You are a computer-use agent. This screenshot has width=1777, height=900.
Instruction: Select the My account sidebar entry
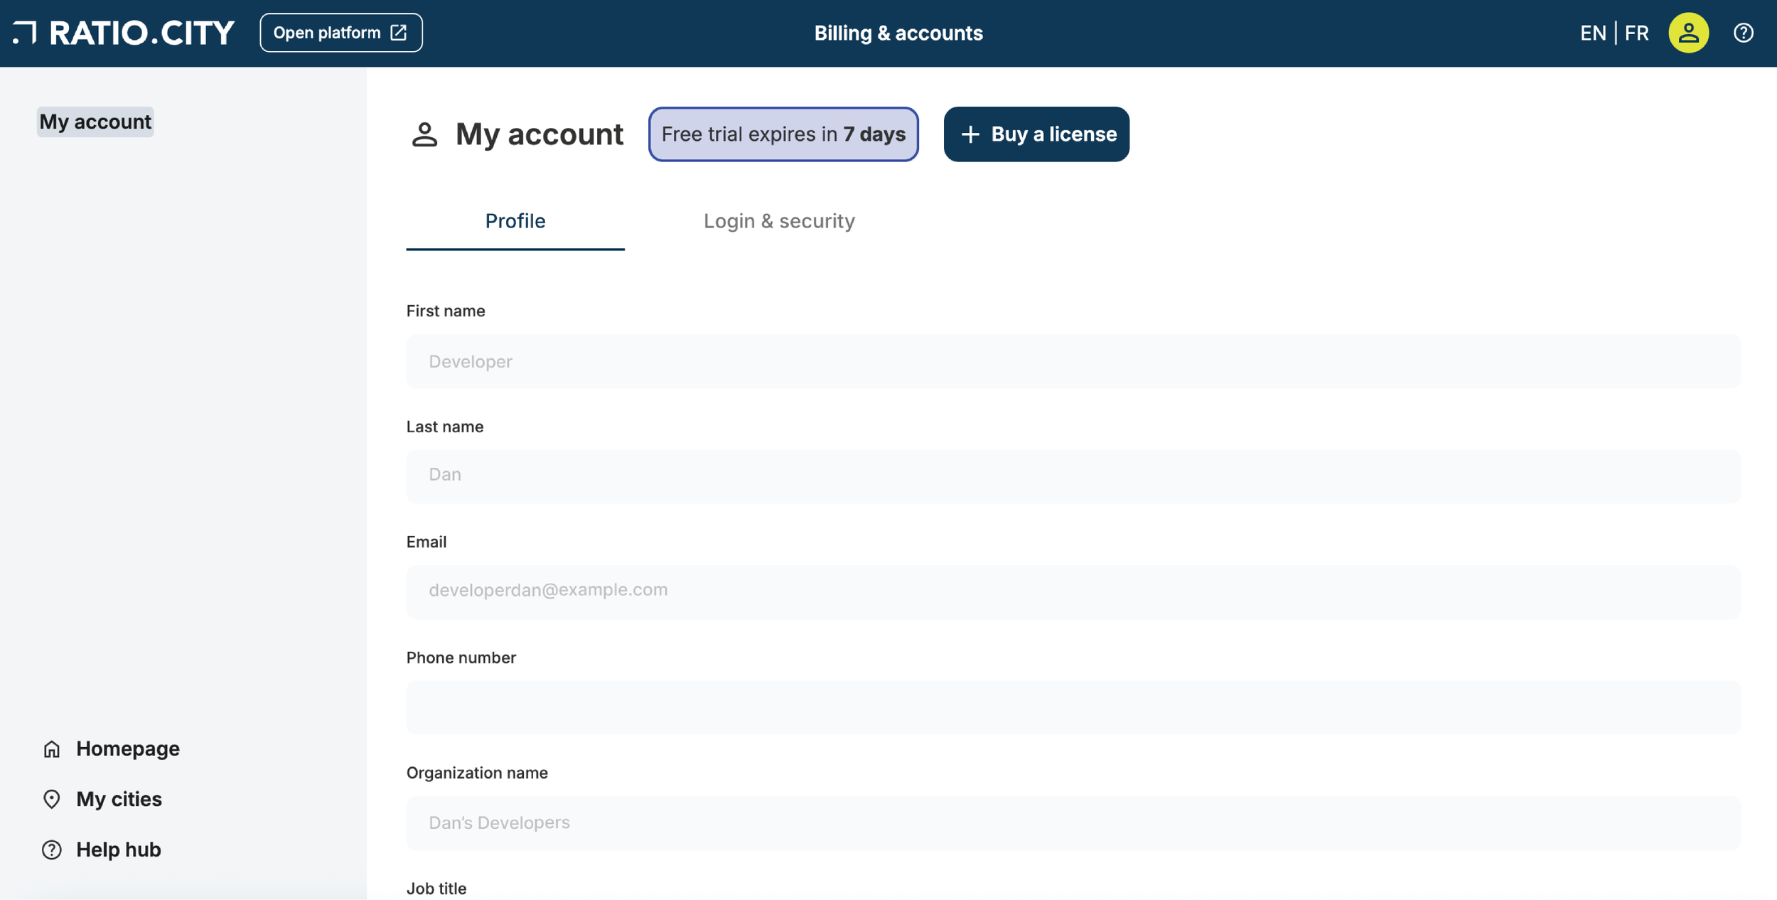[x=95, y=122]
